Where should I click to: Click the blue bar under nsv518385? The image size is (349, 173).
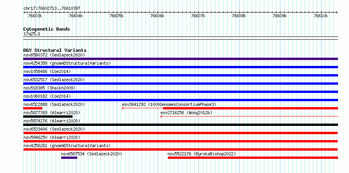pyautogui.click(x=180, y=92)
